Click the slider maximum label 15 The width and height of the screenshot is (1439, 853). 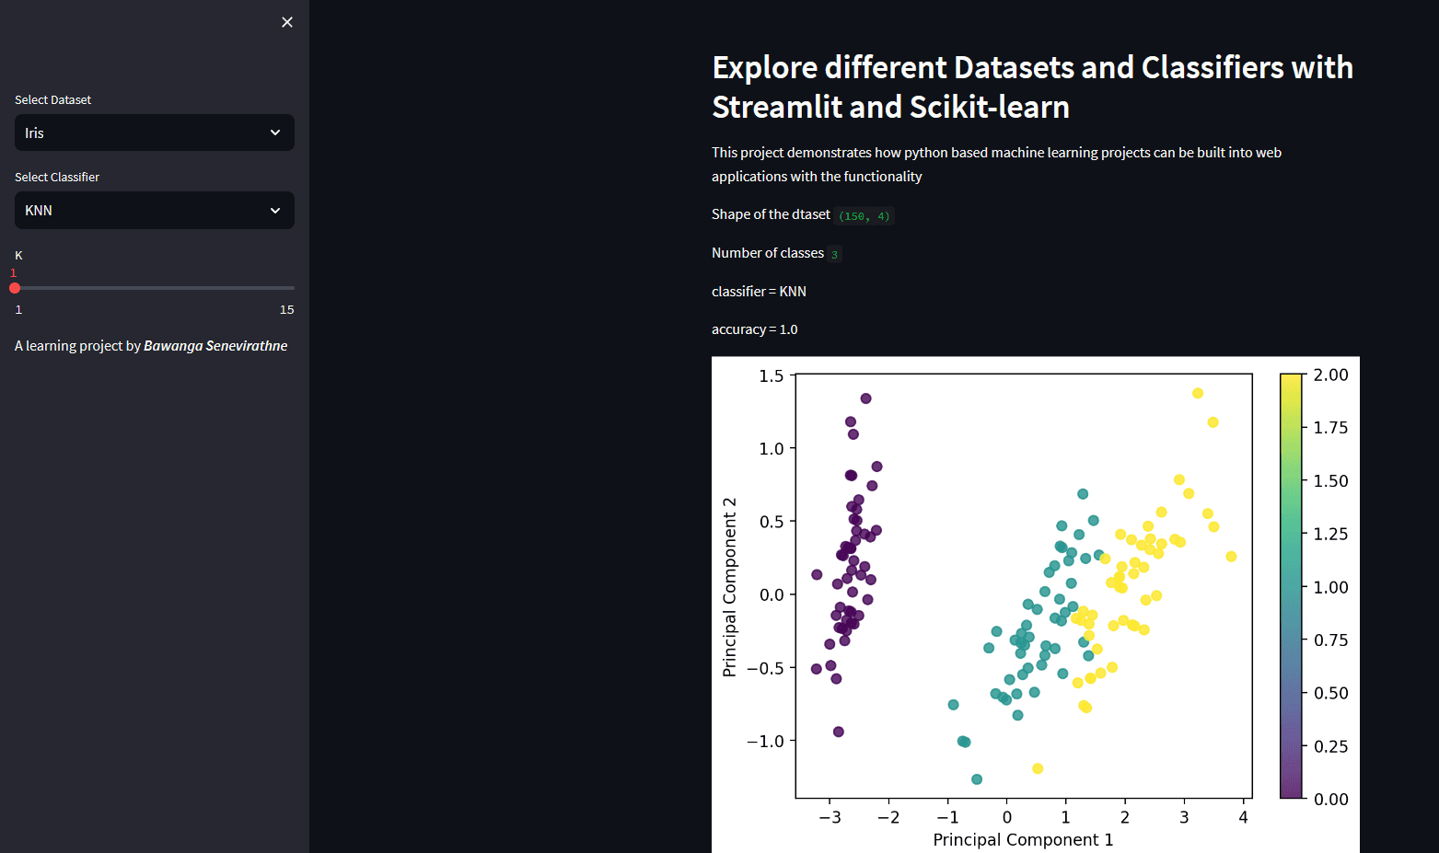(287, 309)
